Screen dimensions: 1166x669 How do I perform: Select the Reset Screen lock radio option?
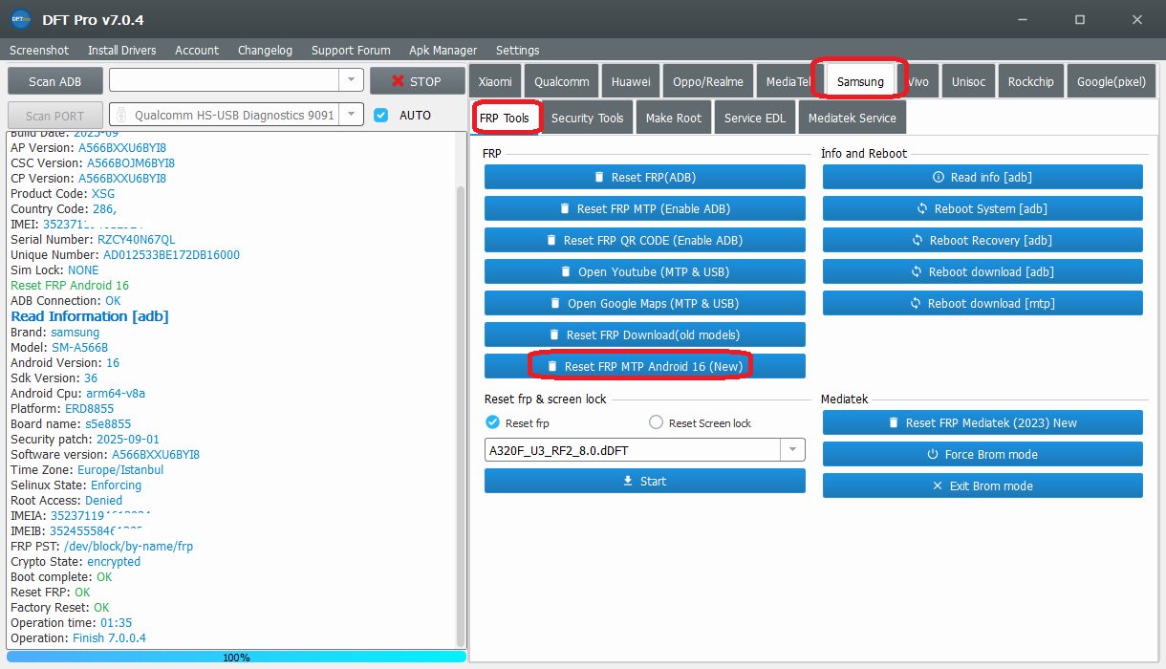[656, 422]
